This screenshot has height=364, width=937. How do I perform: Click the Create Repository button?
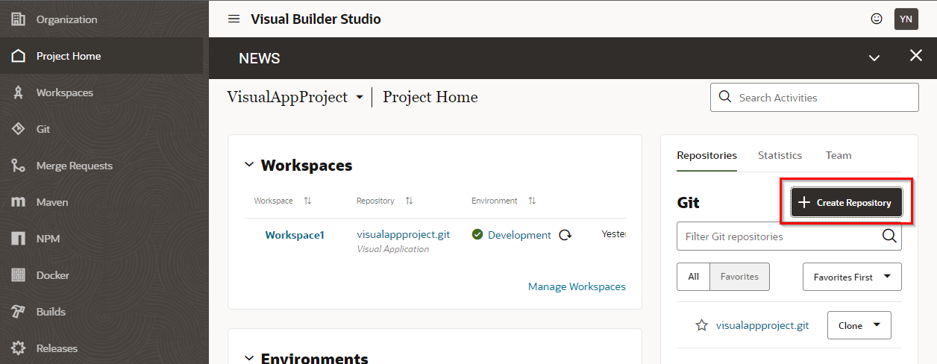pos(846,202)
